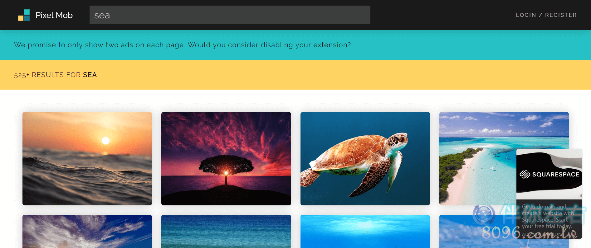Click the setting sun in the first photo

(105, 141)
